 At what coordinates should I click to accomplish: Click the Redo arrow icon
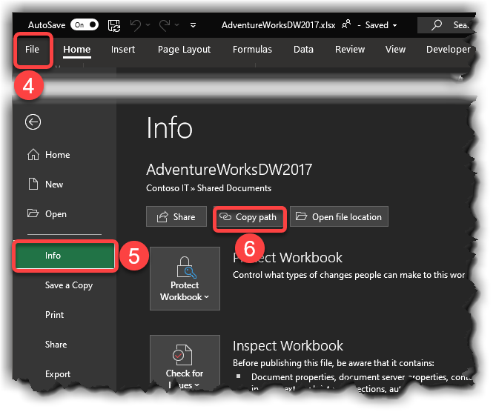(x=165, y=25)
